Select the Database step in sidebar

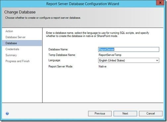pos(22,43)
